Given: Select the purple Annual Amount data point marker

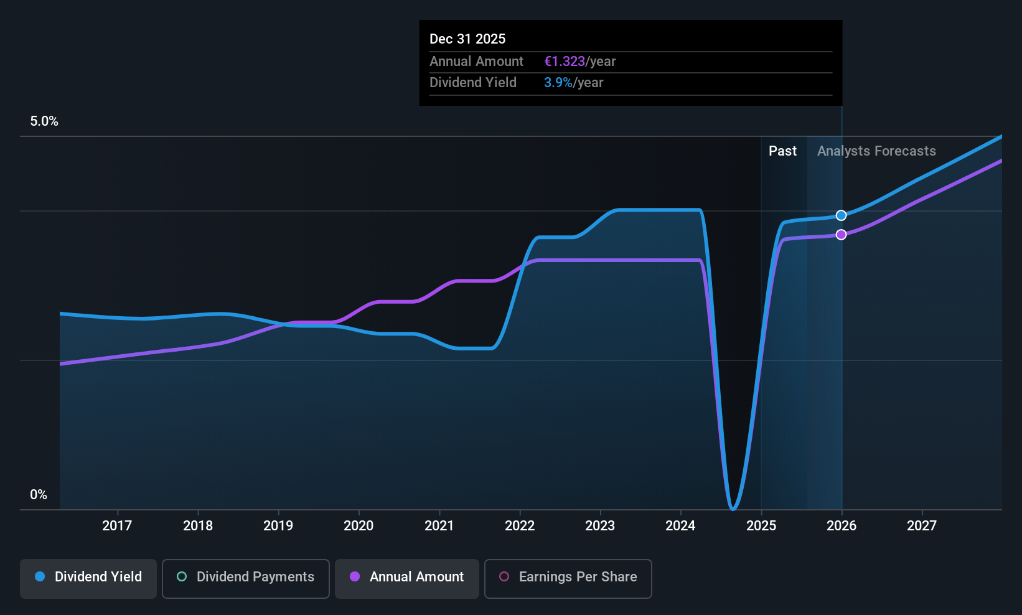Looking at the screenshot, I should pyautogui.click(x=841, y=235).
